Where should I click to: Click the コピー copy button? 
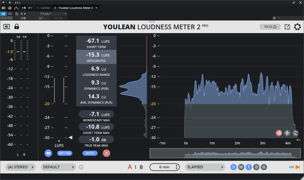click(x=41, y=18)
